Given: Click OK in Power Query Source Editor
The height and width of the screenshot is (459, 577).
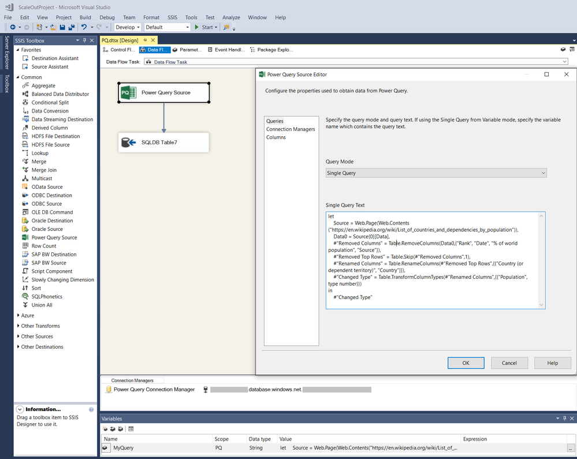Looking at the screenshot, I should point(466,363).
